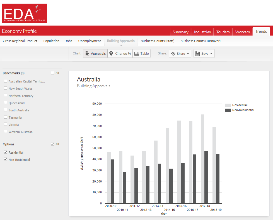
Task: Enable South Australia benchmark
Action: click(6, 110)
